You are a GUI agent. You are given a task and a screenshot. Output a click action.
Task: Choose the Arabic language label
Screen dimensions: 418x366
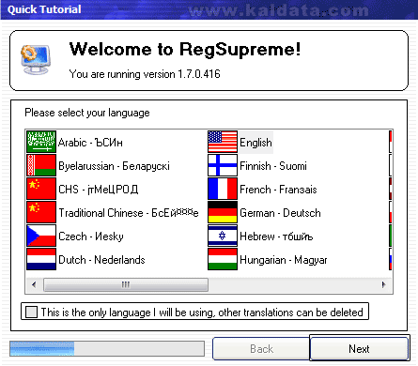tap(90, 143)
